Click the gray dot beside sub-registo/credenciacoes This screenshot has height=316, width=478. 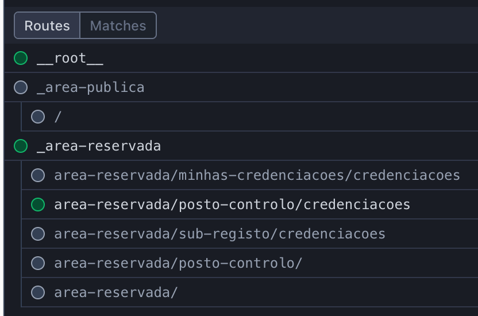38,234
